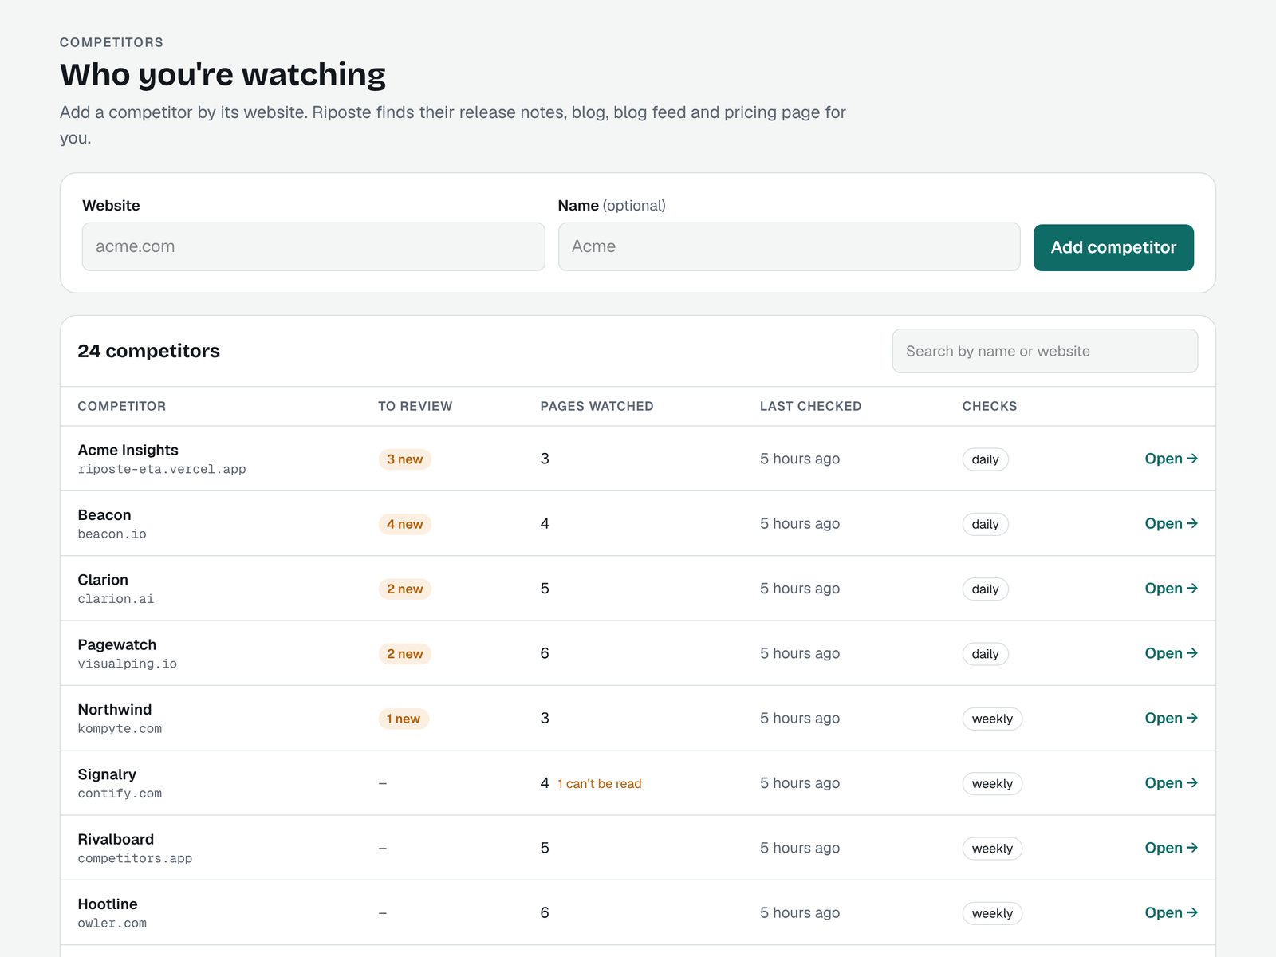Viewport: 1276px width, 957px height.
Task: Click the 1 can't be read warning
Action: click(x=599, y=784)
